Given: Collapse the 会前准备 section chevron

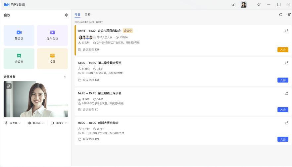Looking at the screenshot, I should pyautogui.click(x=65, y=77).
